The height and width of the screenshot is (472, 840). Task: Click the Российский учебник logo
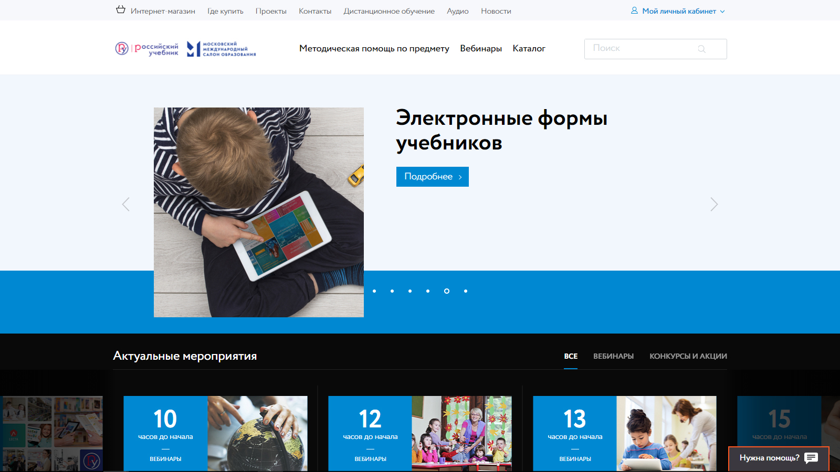[x=147, y=49]
